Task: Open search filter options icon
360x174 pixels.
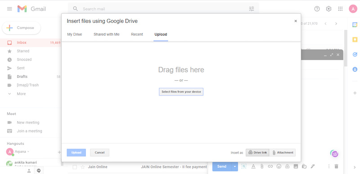Action: [252, 9]
